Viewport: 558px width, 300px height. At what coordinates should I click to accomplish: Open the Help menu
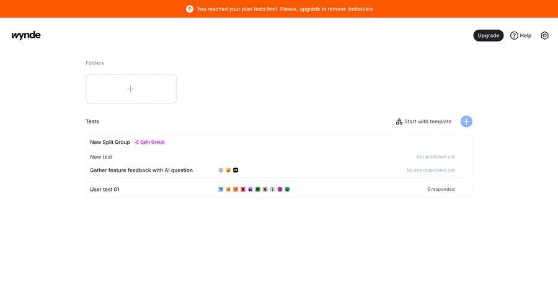(x=521, y=35)
